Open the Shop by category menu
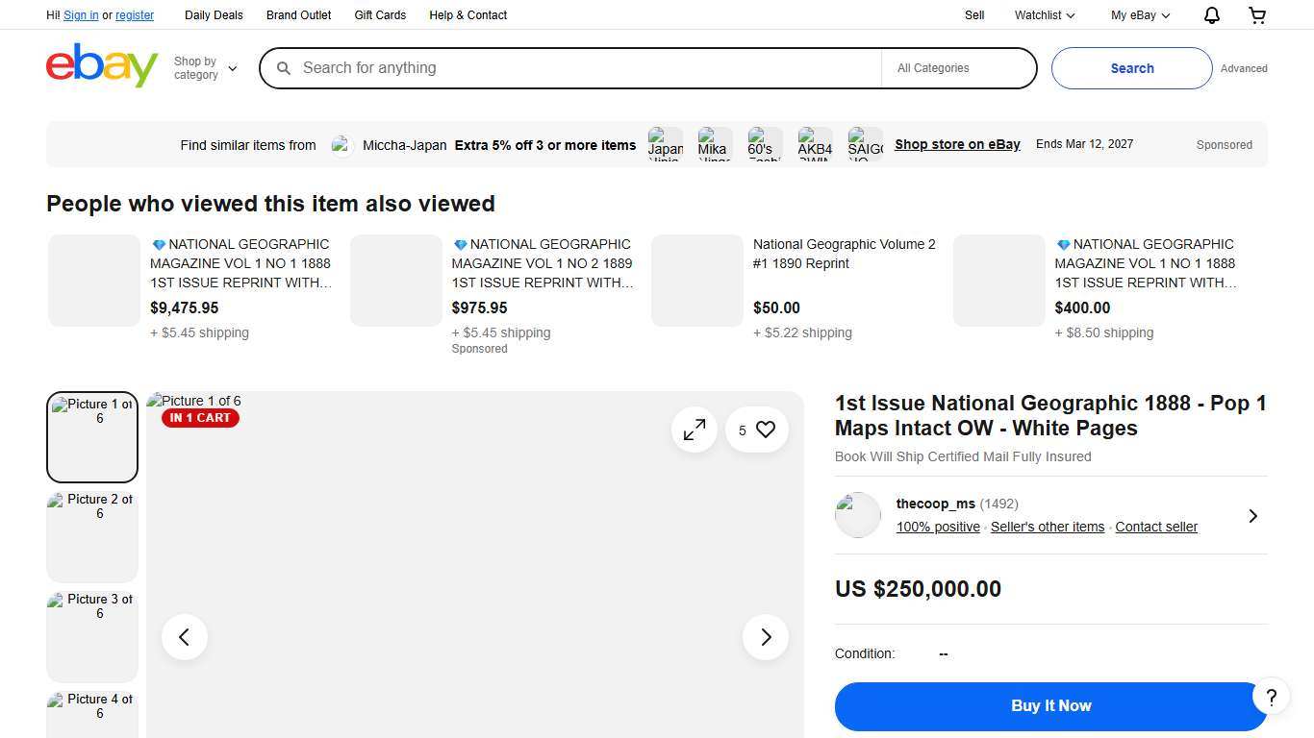The width and height of the screenshot is (1314, 738). (x=205, y=68)
